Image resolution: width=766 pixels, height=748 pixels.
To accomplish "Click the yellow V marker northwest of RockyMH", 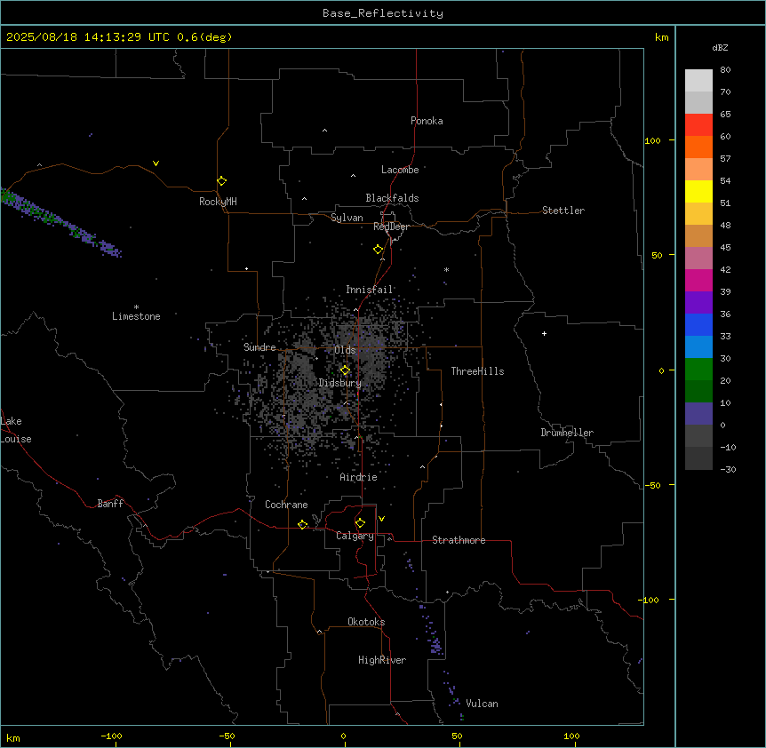I will (156, 163).
